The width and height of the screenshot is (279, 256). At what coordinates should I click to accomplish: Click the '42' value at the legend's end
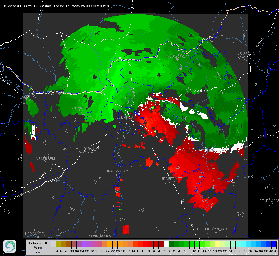coord(276,251)
